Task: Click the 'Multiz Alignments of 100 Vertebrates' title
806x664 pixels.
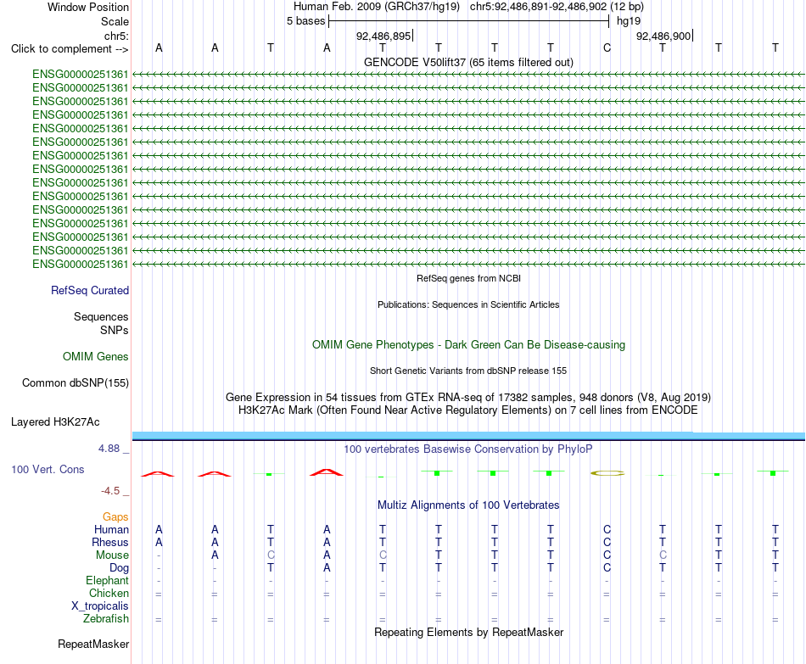Action: coord(468,505)
